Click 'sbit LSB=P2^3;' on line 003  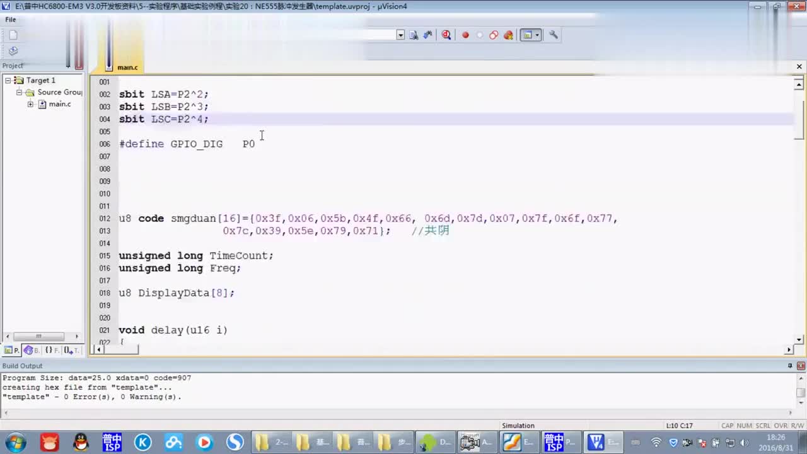(x=164, y=107)
